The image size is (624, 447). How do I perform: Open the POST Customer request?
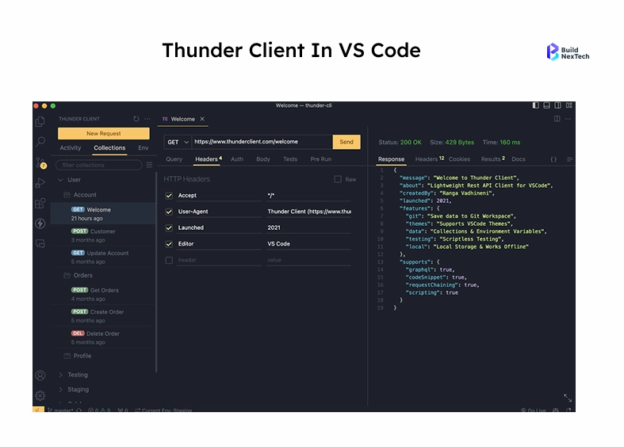103,235
